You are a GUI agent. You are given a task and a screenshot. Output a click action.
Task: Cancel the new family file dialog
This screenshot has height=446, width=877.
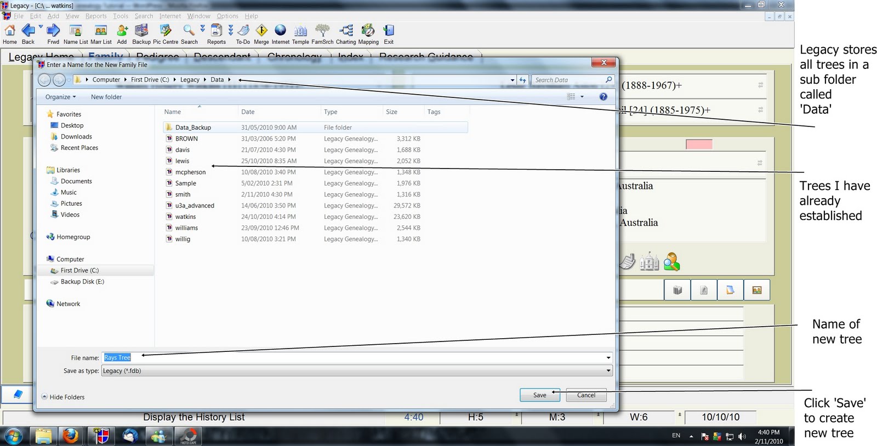(x=586, y=395)
